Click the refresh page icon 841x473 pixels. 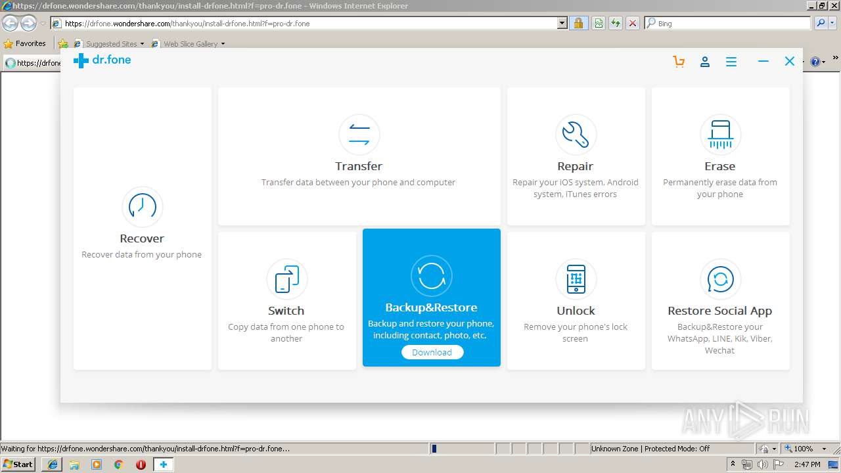tap(616, 23)
